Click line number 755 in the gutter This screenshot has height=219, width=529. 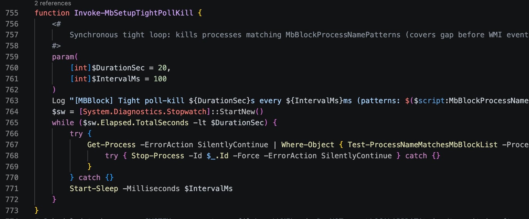(12, 13)
